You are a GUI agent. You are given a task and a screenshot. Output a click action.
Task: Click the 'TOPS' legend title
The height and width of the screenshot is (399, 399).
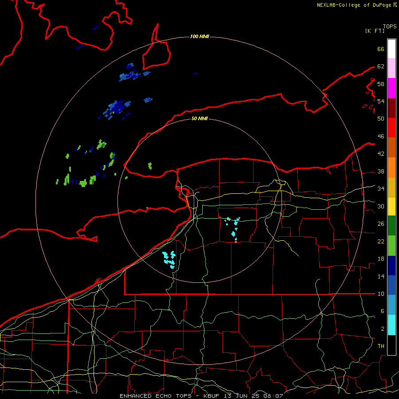(x=390, y=27)
